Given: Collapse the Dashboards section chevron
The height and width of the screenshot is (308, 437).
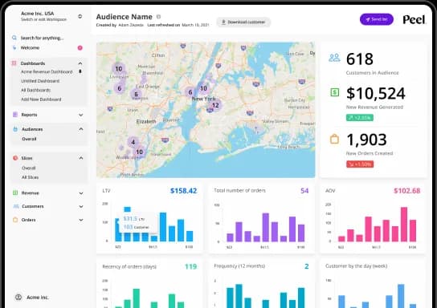Looking at the screenshot, I should pyautogui.click(x=80, y=63).
